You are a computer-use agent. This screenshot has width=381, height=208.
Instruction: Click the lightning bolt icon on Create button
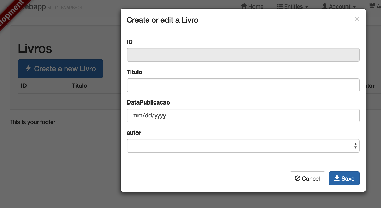point(28,68)
